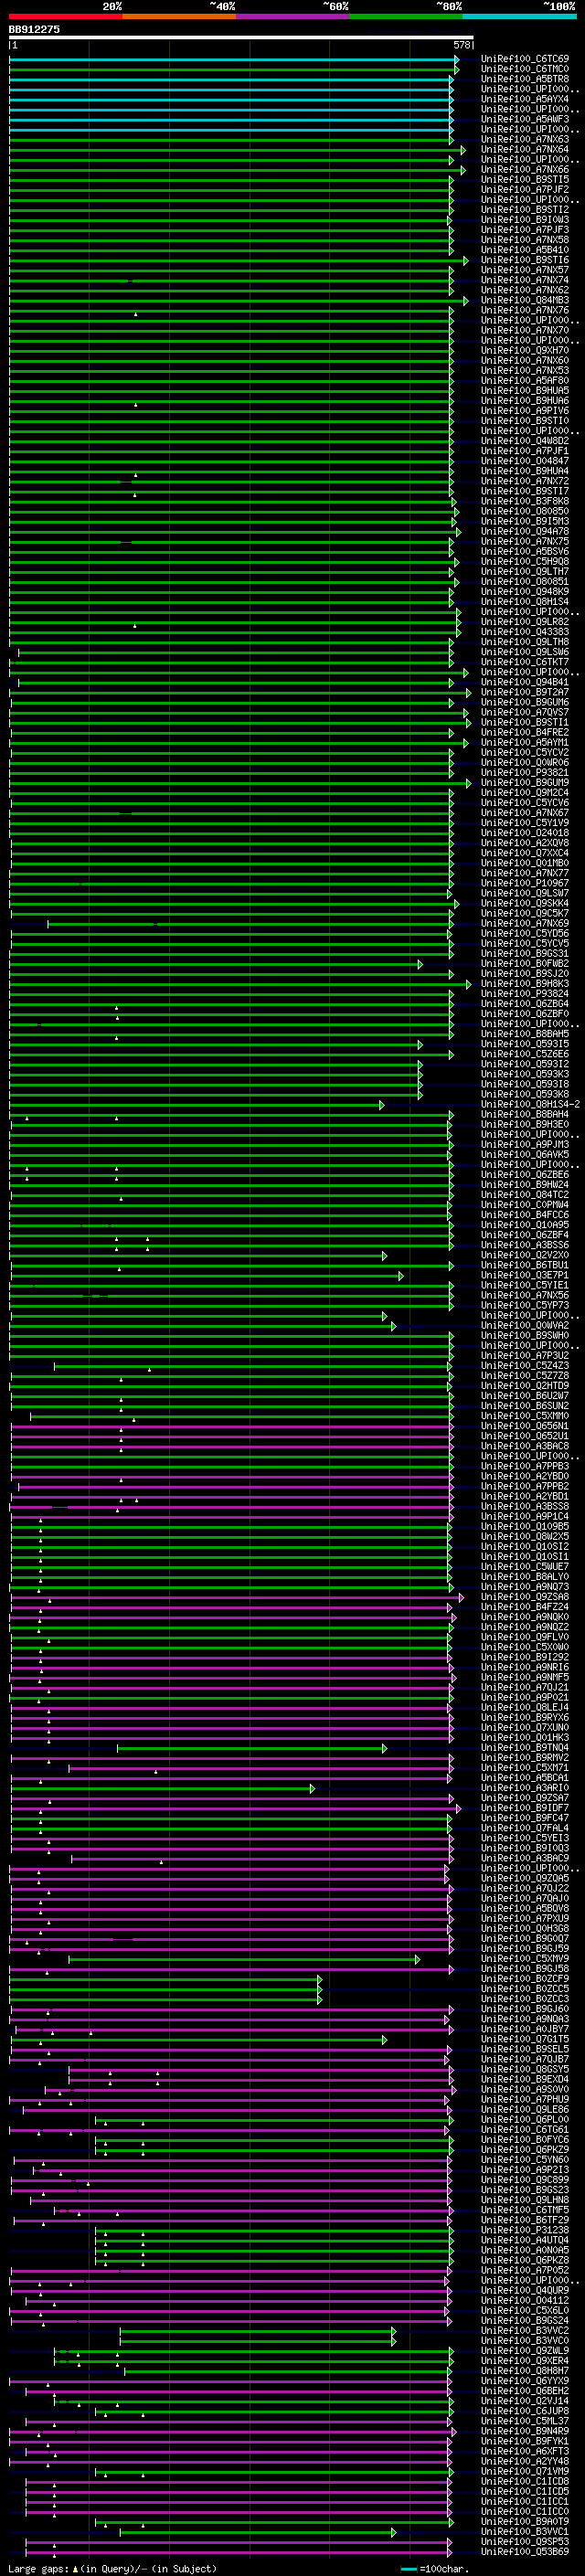Click label UniRef100_B9H3E0
The height and width of the screenshot is (2576, 585).
[x=525, y=1125]
